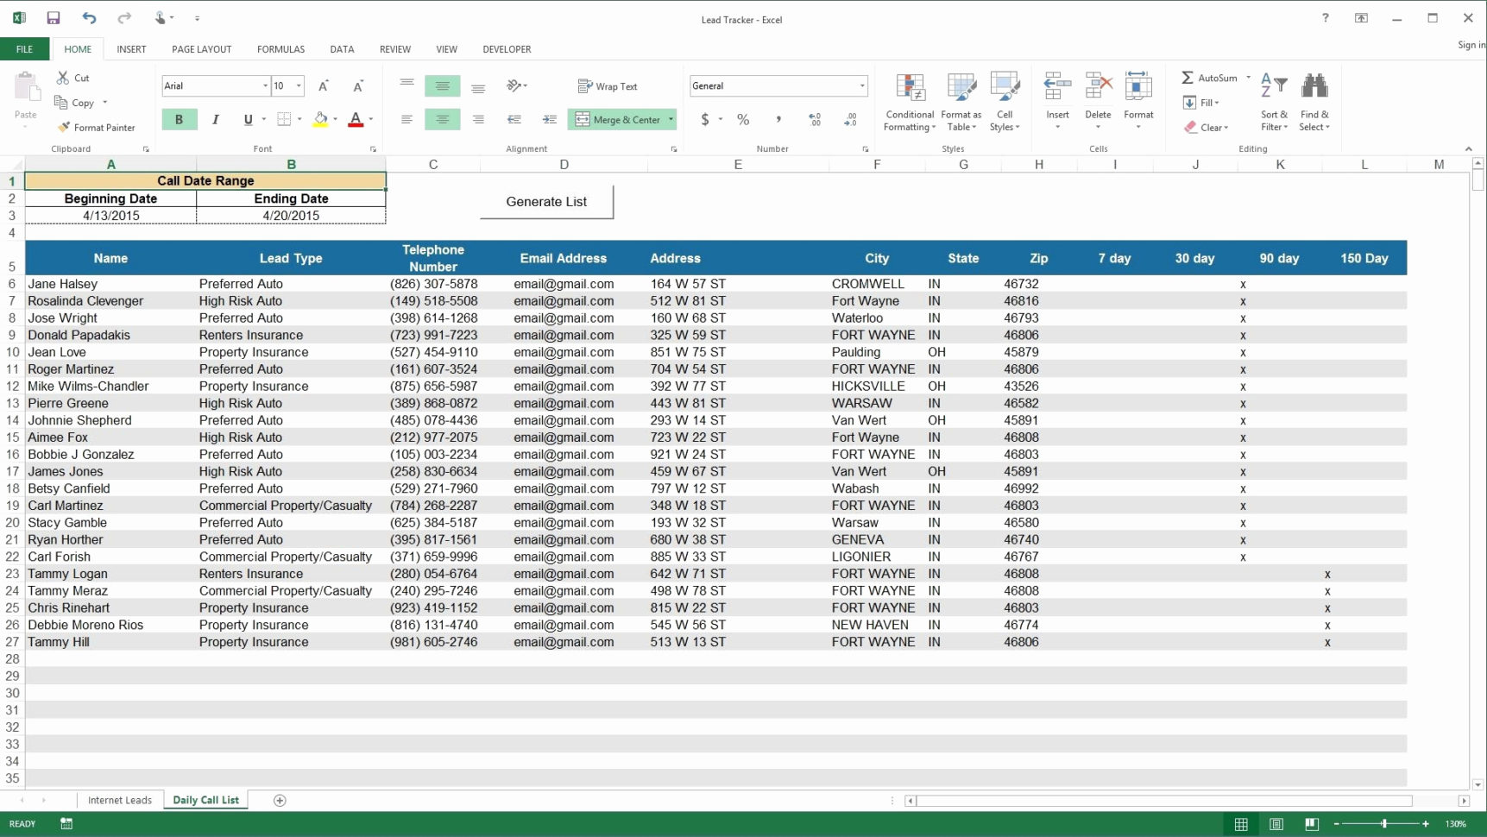Screen dimensions: 1487x837
Task: Select the Format Painter tool
Action: pyautogui.click(x=96, y=127)
